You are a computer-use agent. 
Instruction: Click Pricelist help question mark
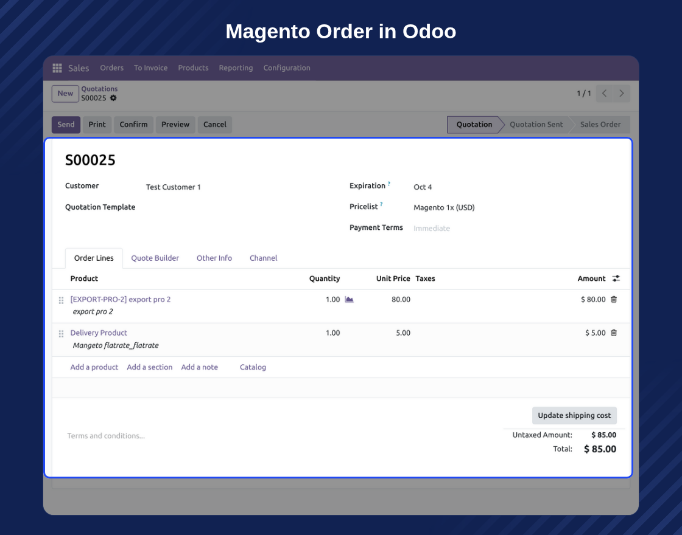pos(381,204)
